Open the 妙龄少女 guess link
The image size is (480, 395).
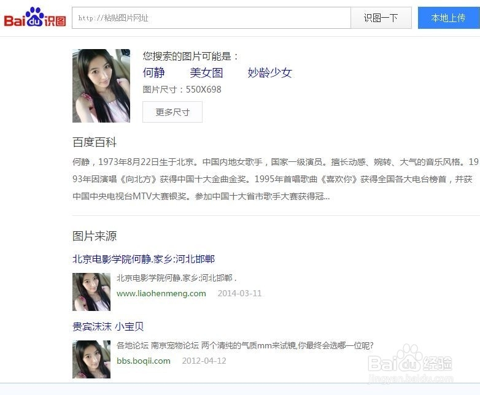tap(269, 72)
